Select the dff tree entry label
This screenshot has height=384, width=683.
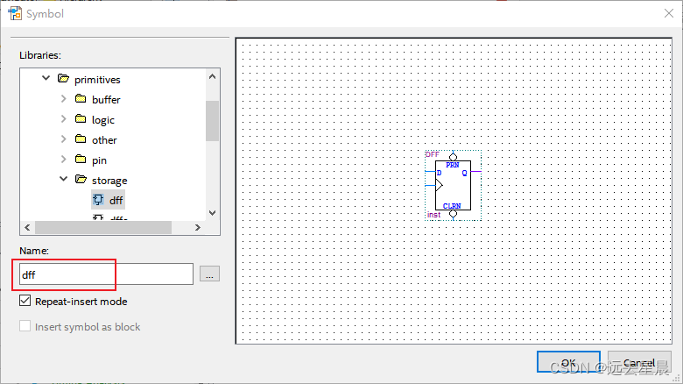[x=116, y=200]
